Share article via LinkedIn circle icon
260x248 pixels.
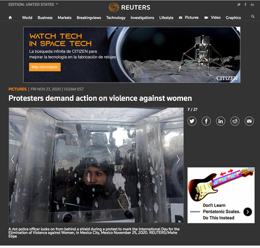[220, 121]
